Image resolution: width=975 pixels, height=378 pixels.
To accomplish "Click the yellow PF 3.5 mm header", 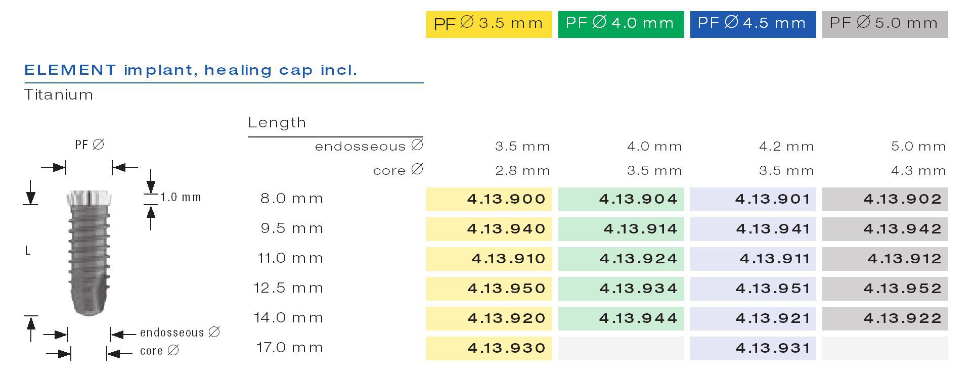I will click(489, 24).
